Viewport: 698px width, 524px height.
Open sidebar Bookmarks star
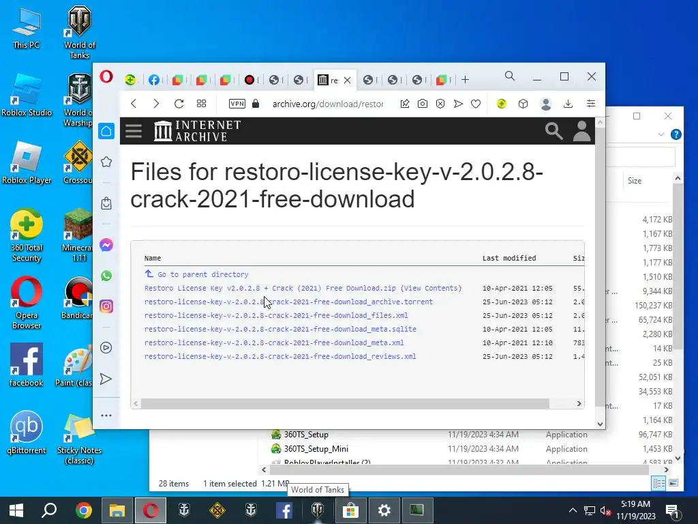[x=106, y=162]
